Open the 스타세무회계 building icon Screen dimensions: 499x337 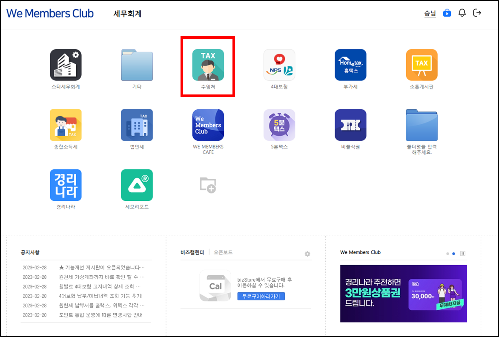[x=66, y=65]
